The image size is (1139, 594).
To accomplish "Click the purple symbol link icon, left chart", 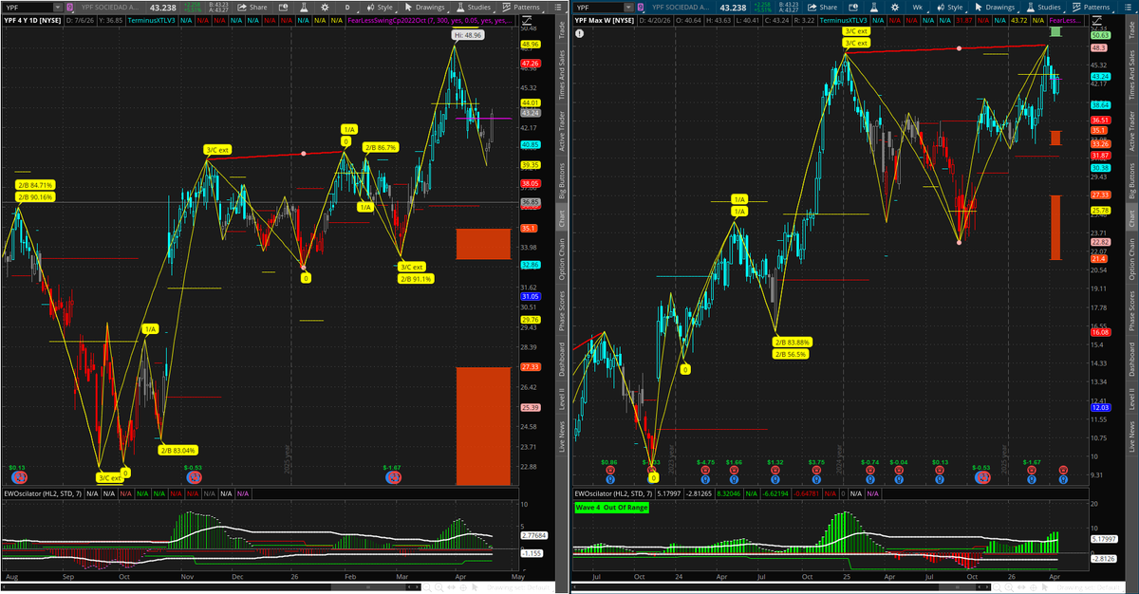I will pos(70,8).
